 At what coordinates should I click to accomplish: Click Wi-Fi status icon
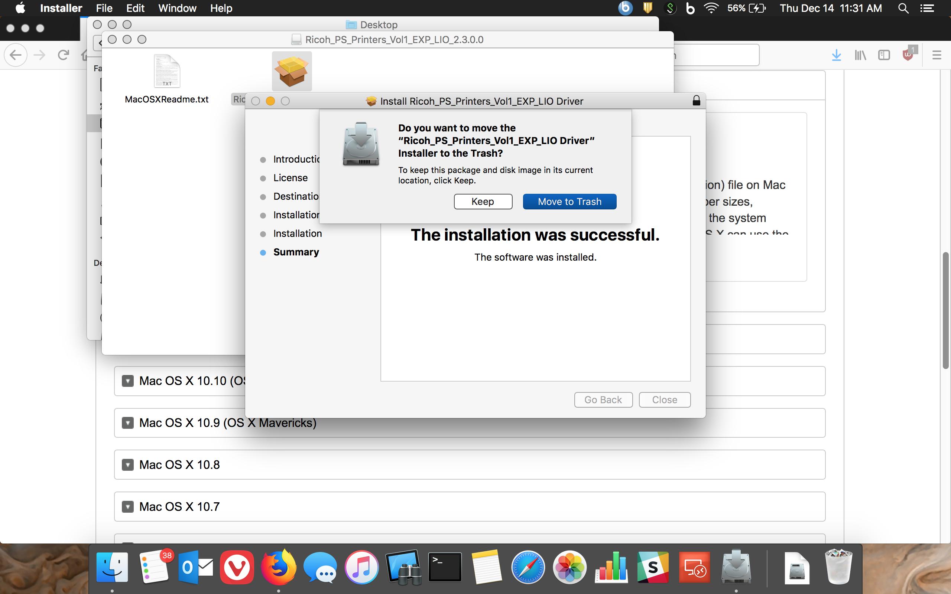coord(711,8)
